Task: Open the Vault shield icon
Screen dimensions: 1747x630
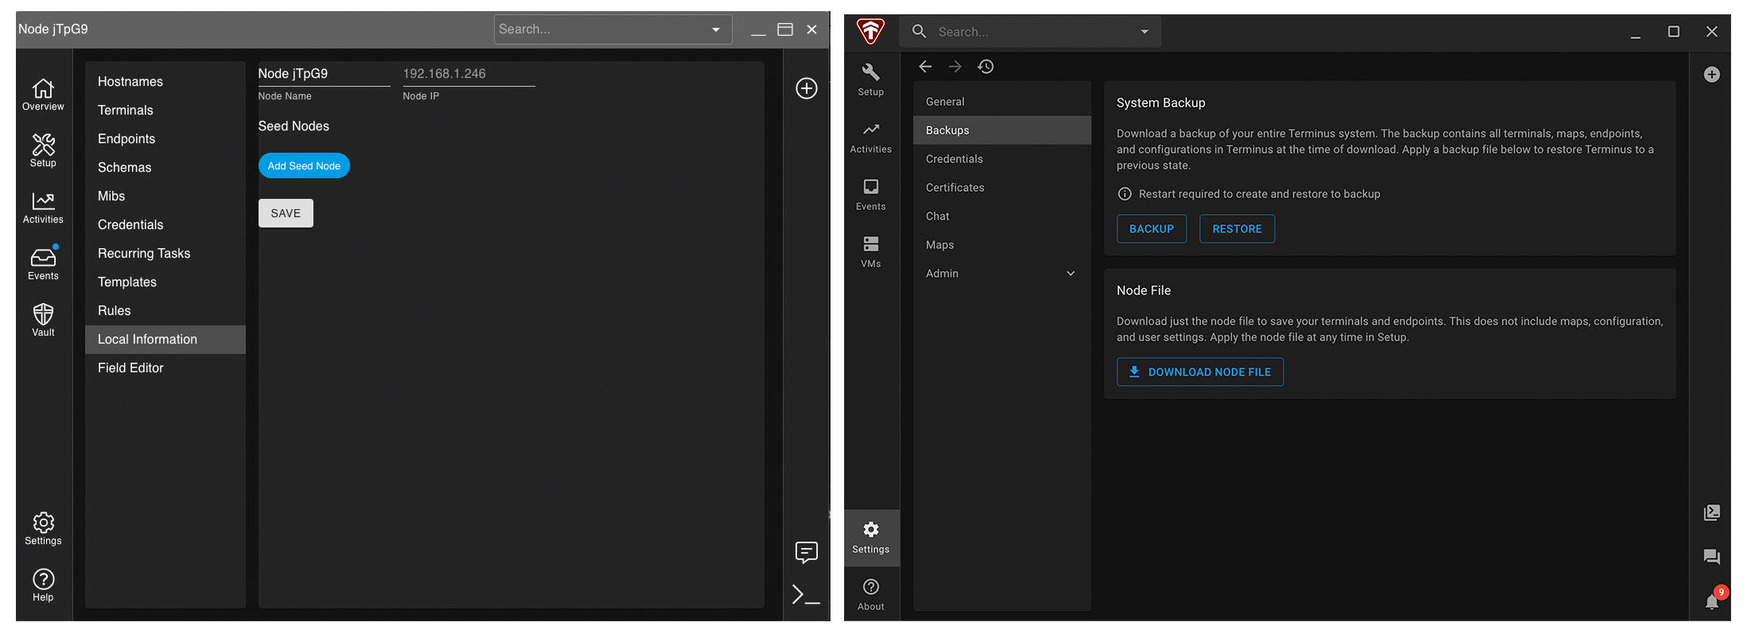Action: point(43,321)
